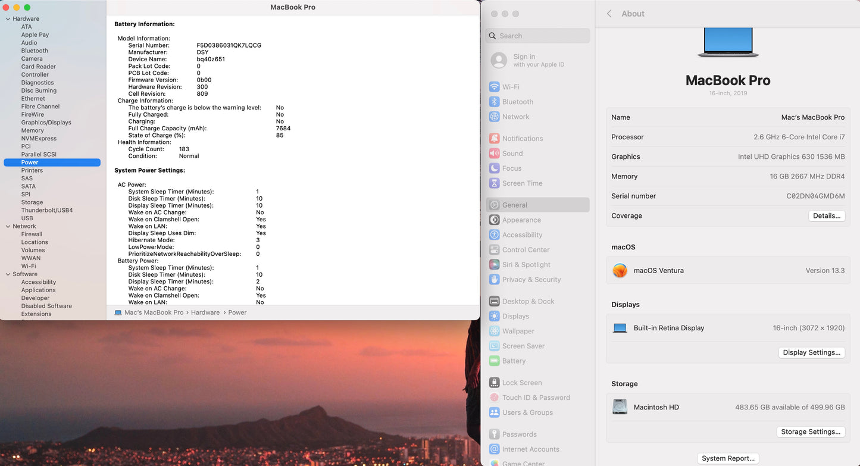Open Bluetooth settings via its sidebar icon
This screenshot has width=860, height=466.
[494, 102]
